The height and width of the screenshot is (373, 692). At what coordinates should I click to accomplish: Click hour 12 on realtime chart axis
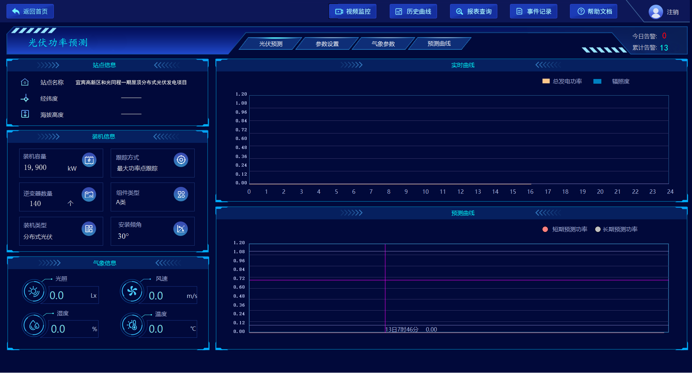point(460,192)
